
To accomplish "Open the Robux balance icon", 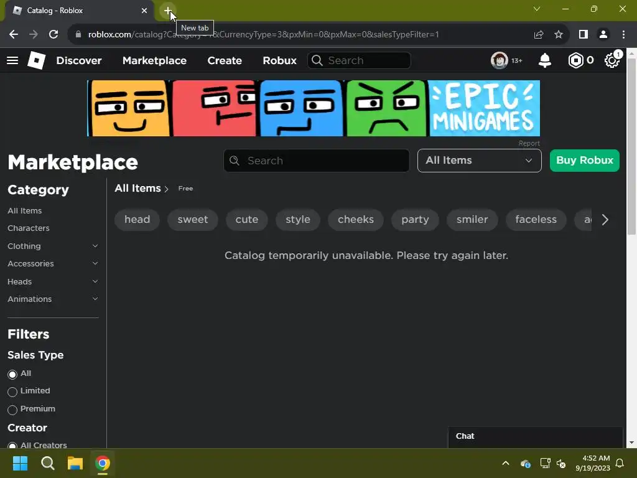I will pyautogui.click(x=575, y=60).
